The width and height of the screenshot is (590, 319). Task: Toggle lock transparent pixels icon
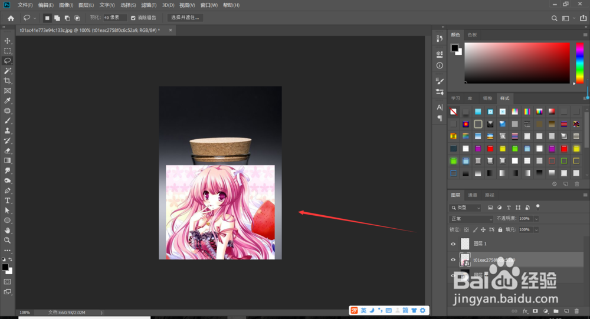point(467,229)
